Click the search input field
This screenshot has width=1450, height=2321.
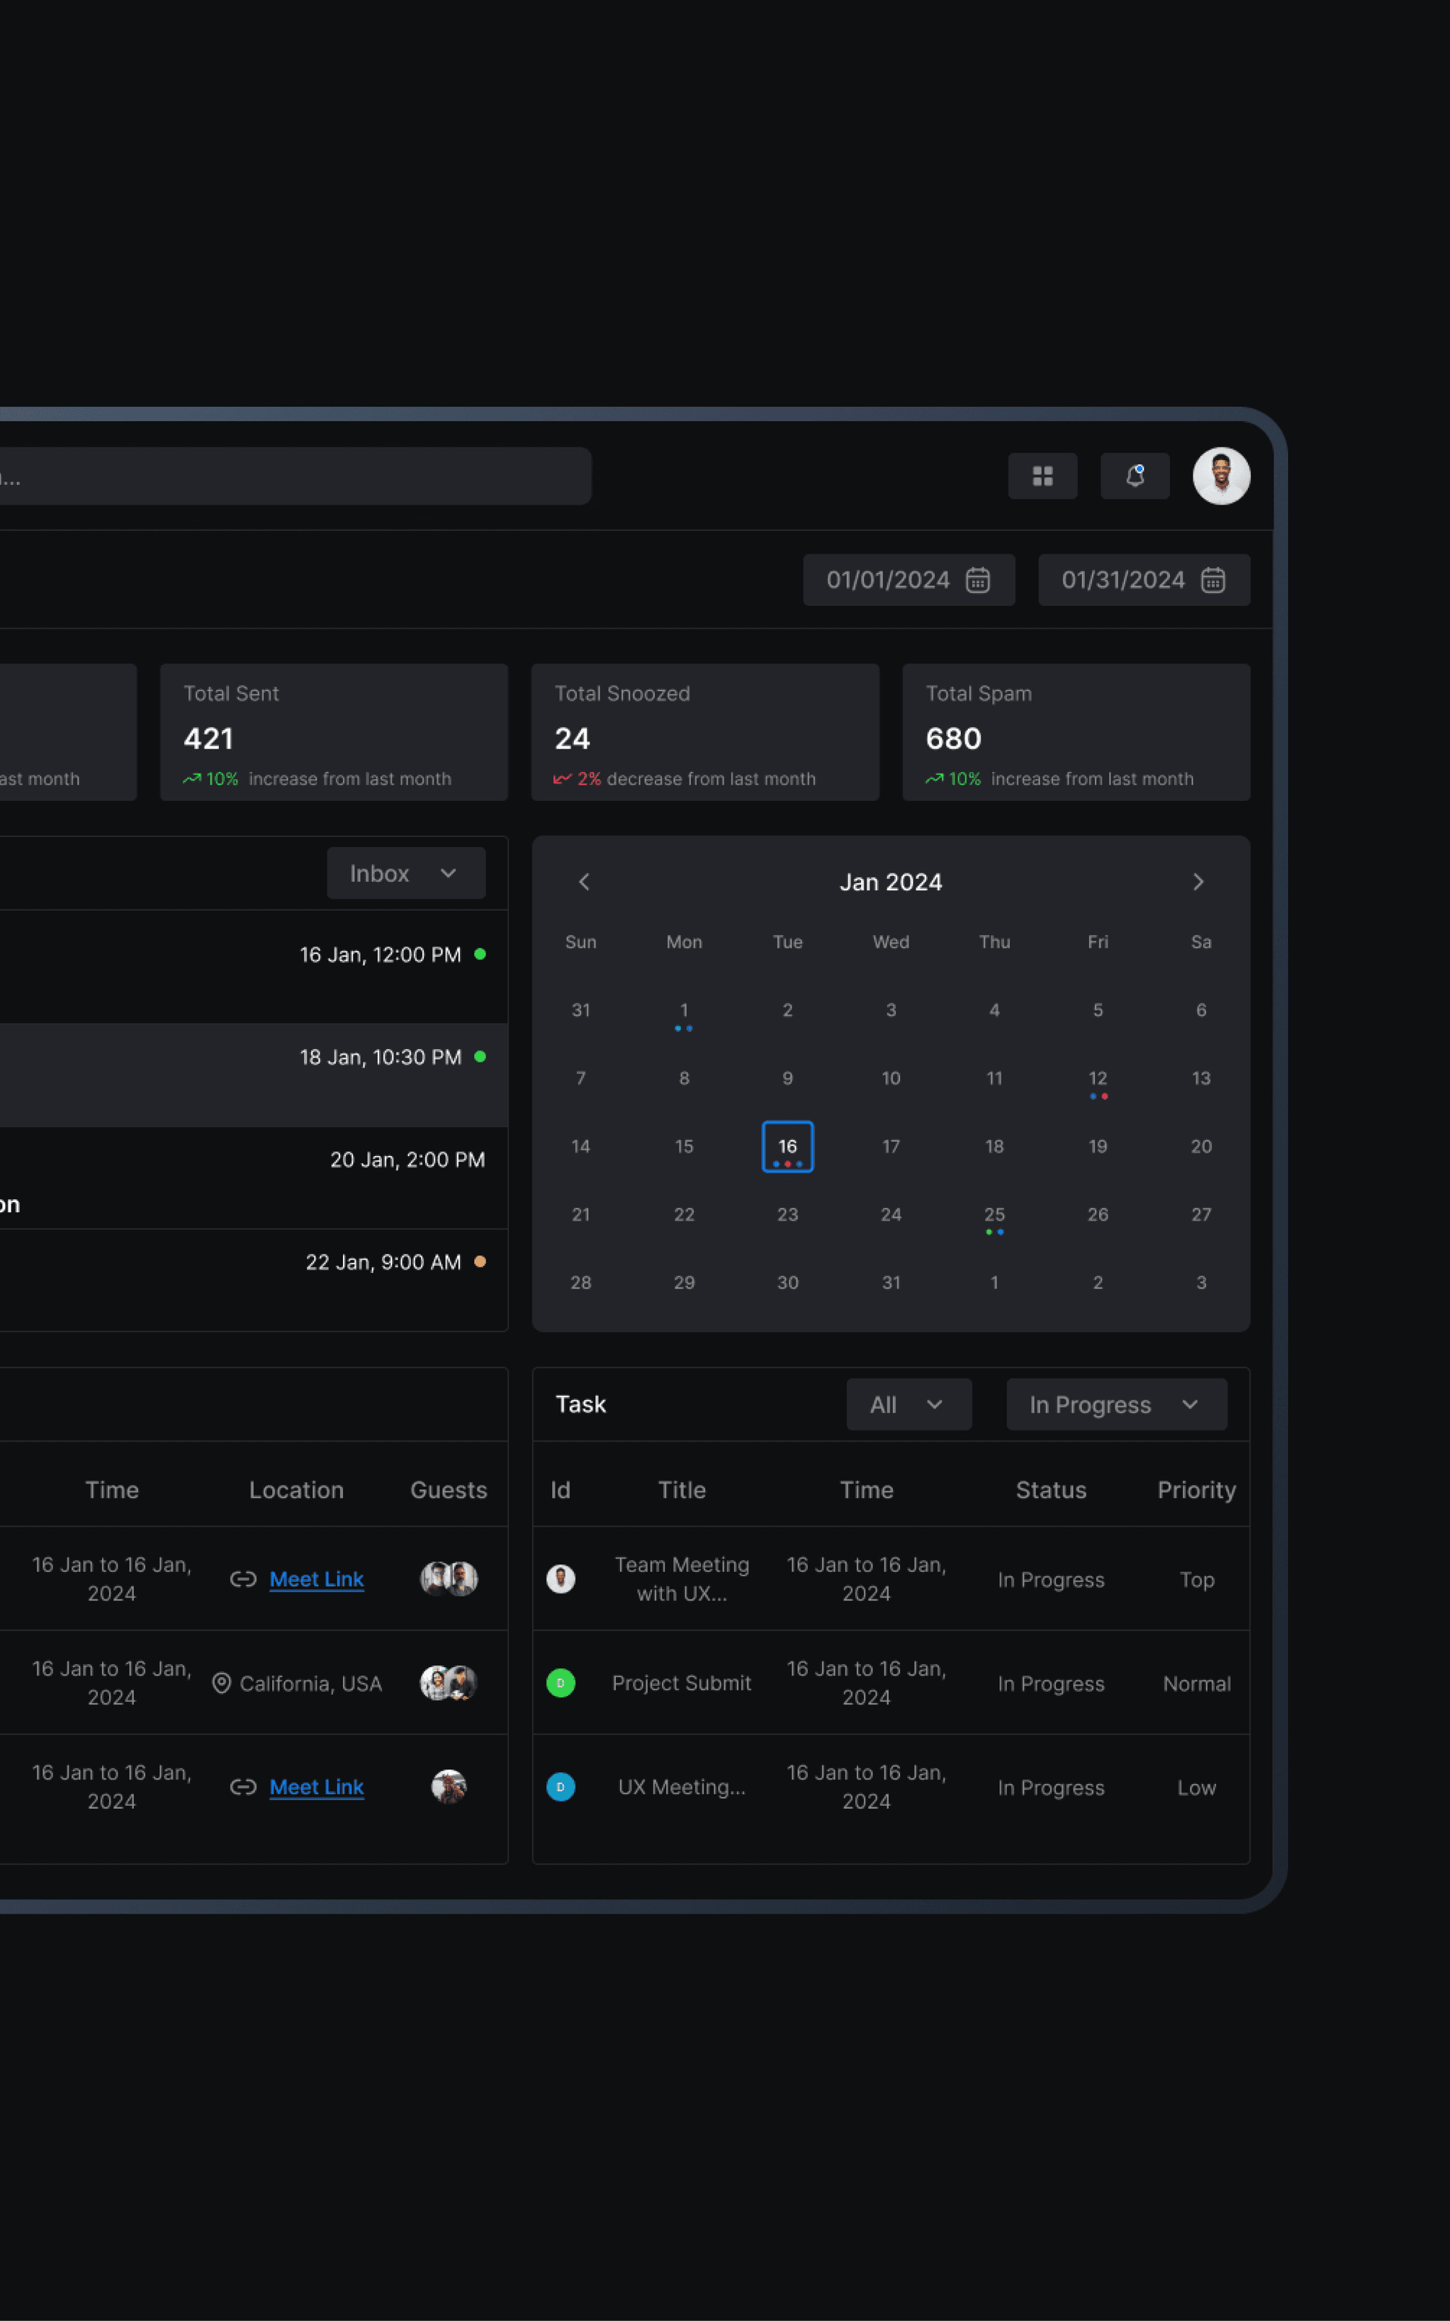coord(288,476)
